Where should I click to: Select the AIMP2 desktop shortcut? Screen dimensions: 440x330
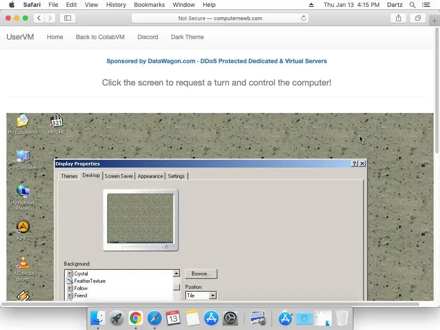pos(23,230)
